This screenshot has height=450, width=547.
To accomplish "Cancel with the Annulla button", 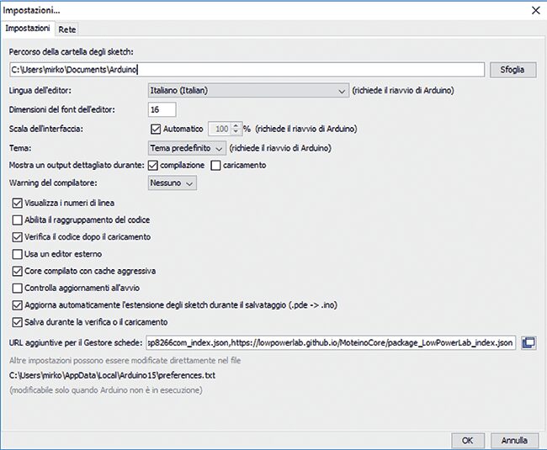I will 514,441.
